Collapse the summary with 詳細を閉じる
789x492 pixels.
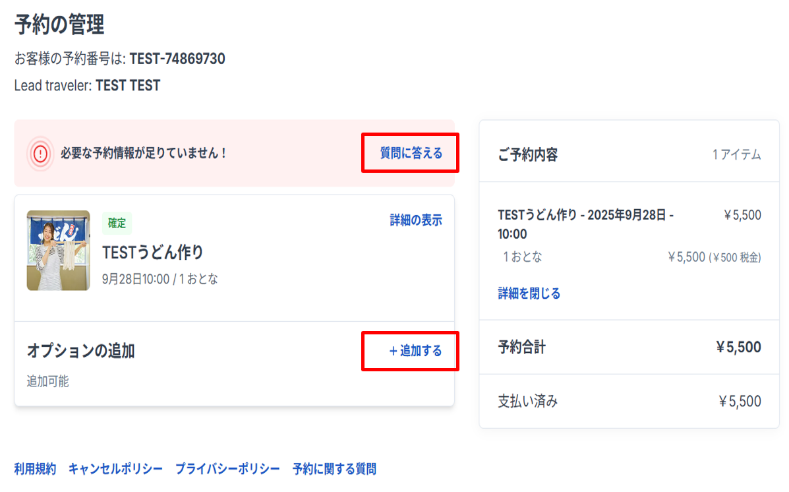(x=529, y=293)
